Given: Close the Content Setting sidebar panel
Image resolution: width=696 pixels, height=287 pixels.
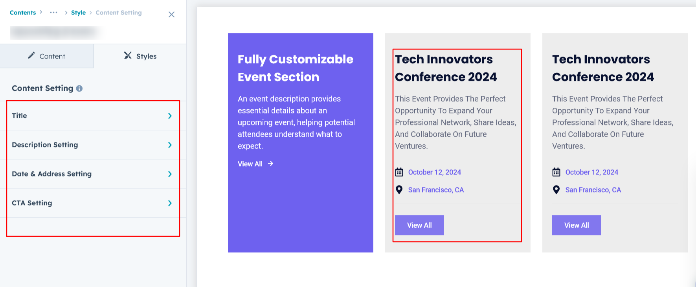Looking at the screenshot, I should point(171,15).
